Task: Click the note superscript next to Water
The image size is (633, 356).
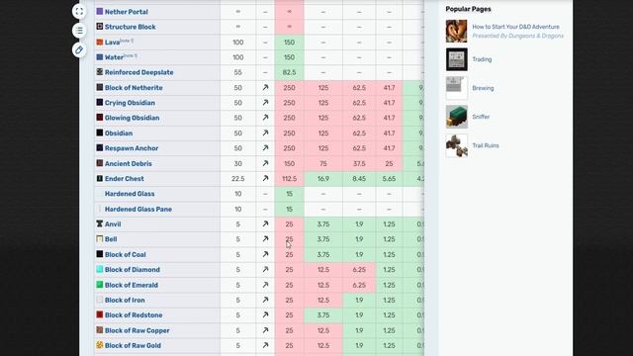Action: (x=131, y=55)
